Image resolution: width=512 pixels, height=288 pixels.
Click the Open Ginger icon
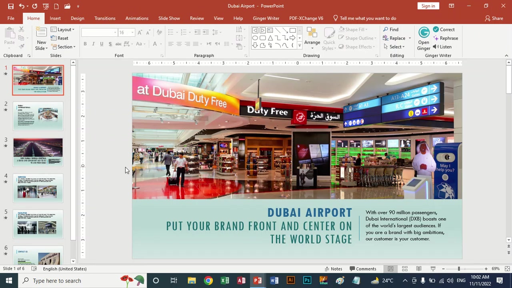(424, 32)
